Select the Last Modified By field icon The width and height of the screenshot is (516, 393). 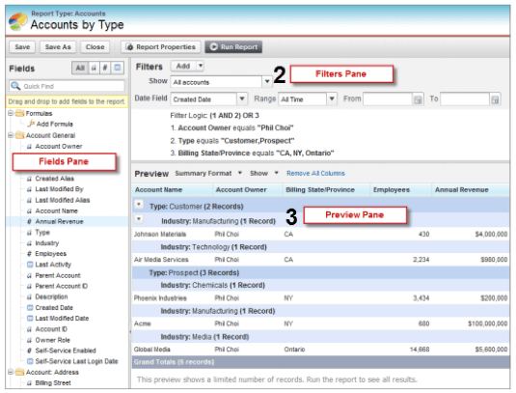point(29,189)
